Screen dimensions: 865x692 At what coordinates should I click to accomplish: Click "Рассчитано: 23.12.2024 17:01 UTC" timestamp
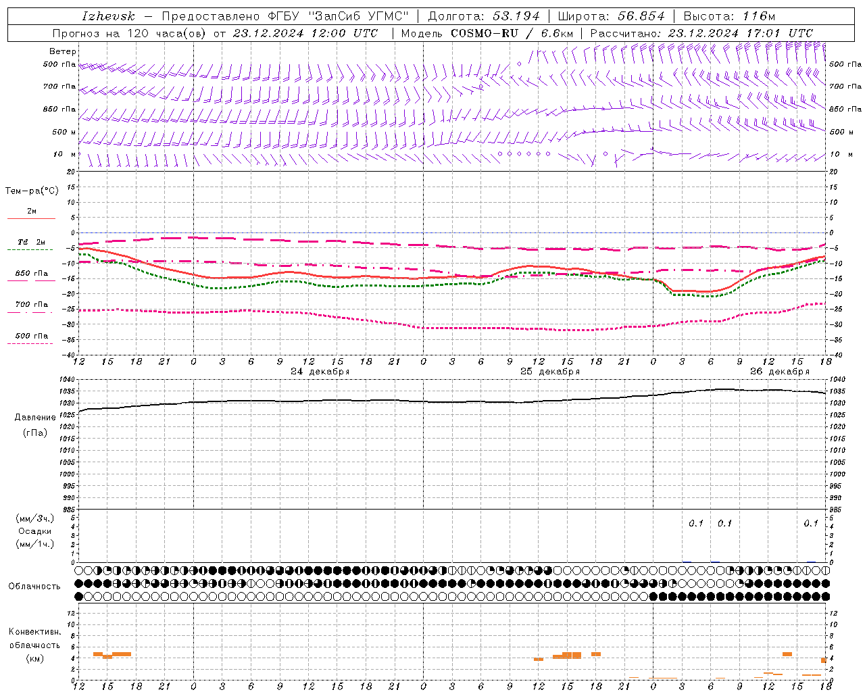[x=701, y=33]
